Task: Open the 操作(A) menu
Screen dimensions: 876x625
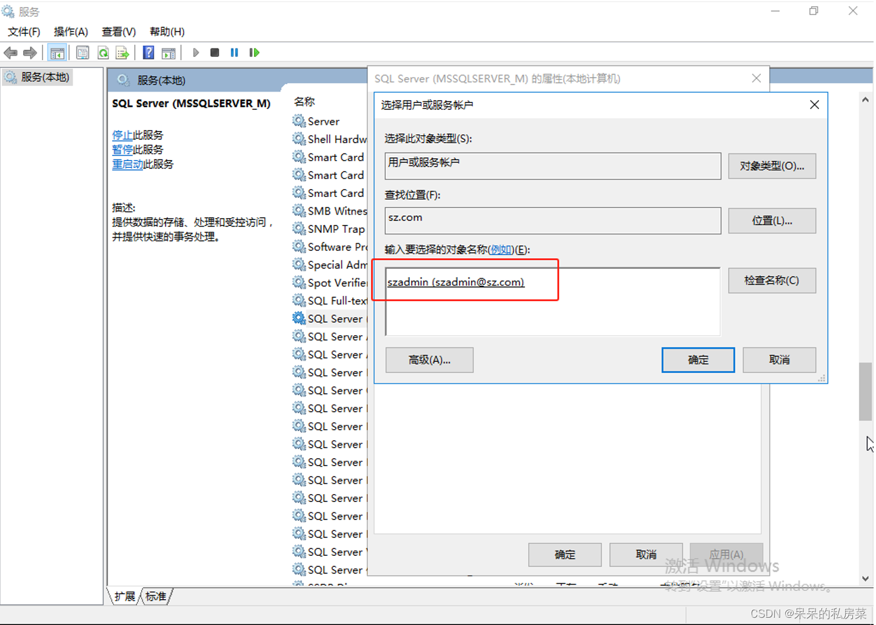Action: click(x=71, y=32)
